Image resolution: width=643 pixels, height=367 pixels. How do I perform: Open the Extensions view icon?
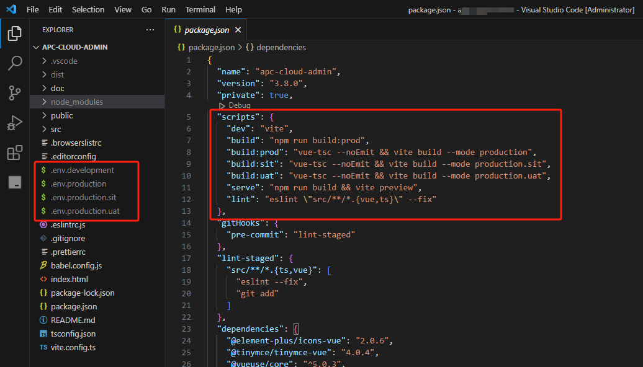14,153
